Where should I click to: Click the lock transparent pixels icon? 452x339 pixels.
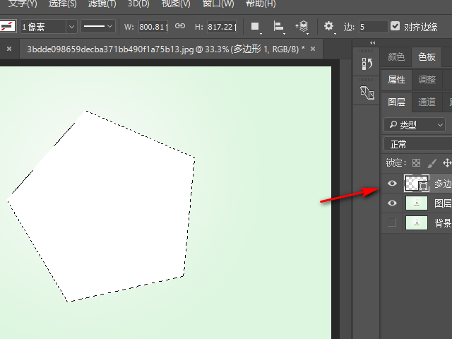[417, 163]
